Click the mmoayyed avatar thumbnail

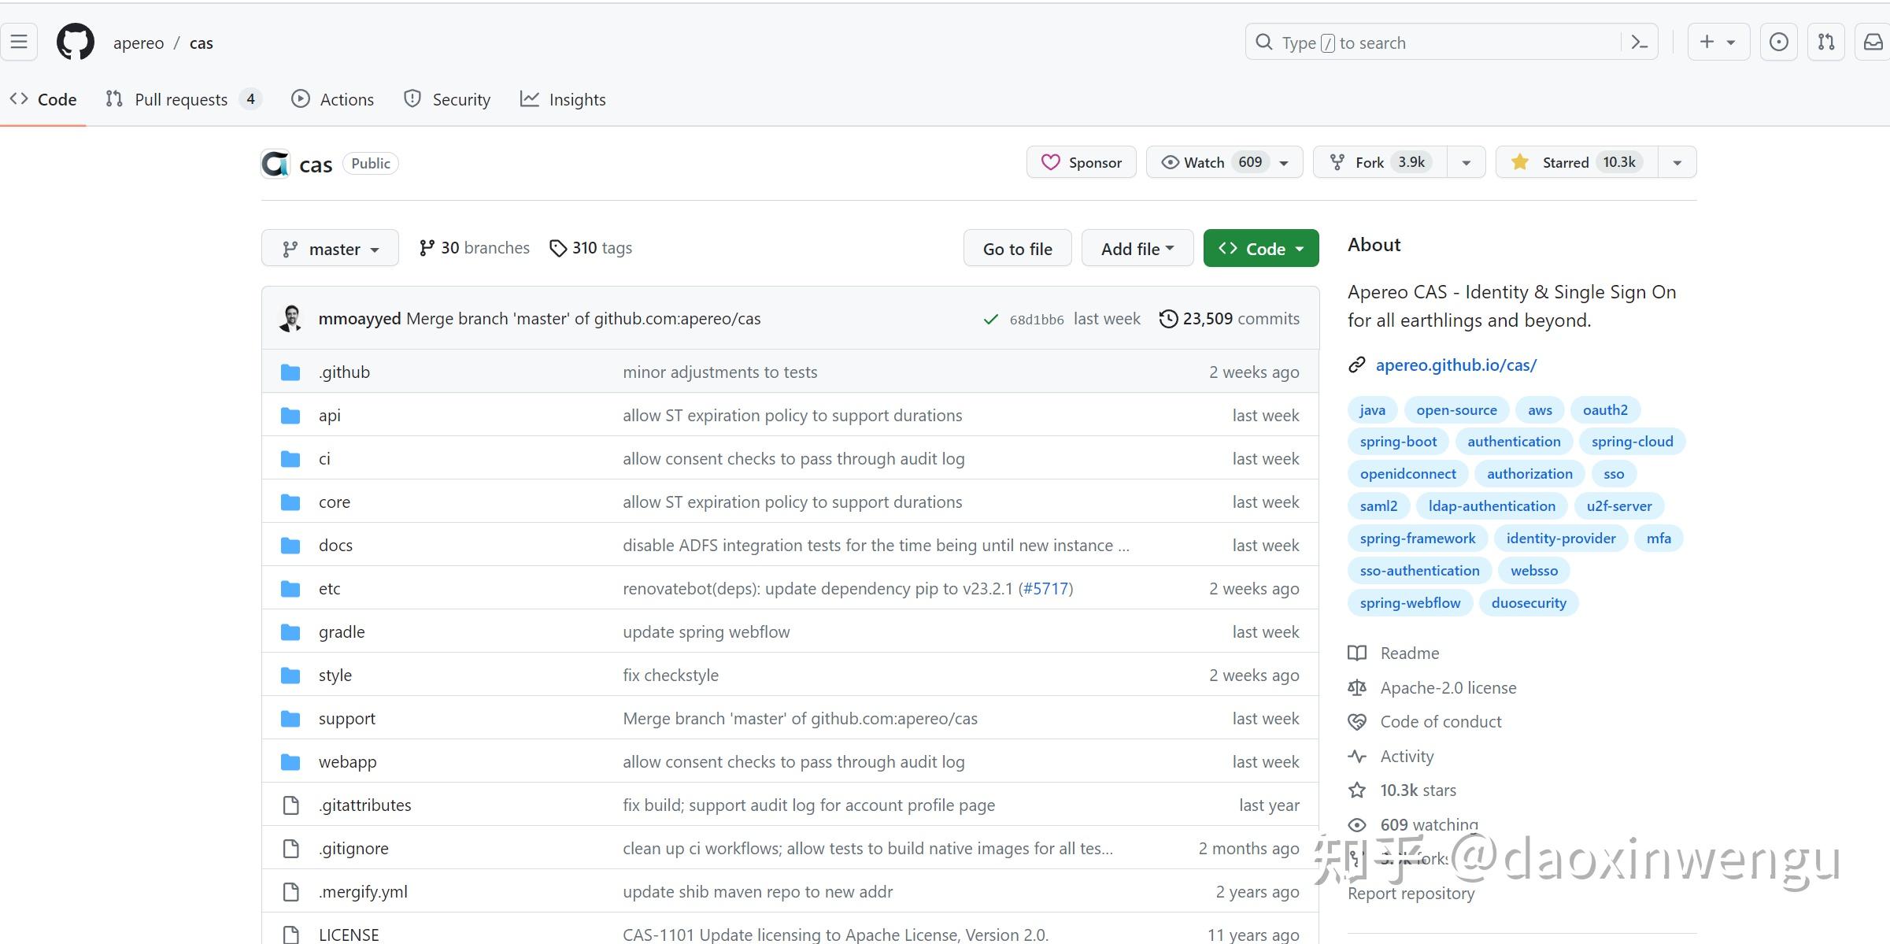tap(291, 318)
